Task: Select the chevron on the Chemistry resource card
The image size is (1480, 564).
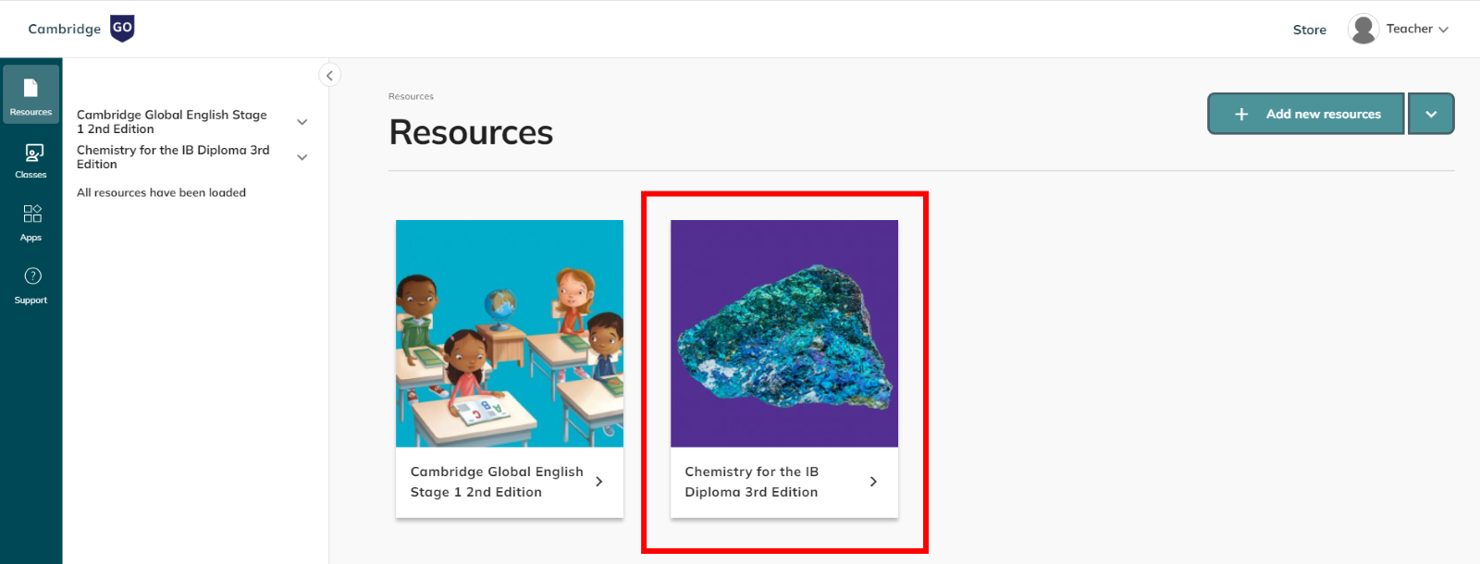Action: 872,481
